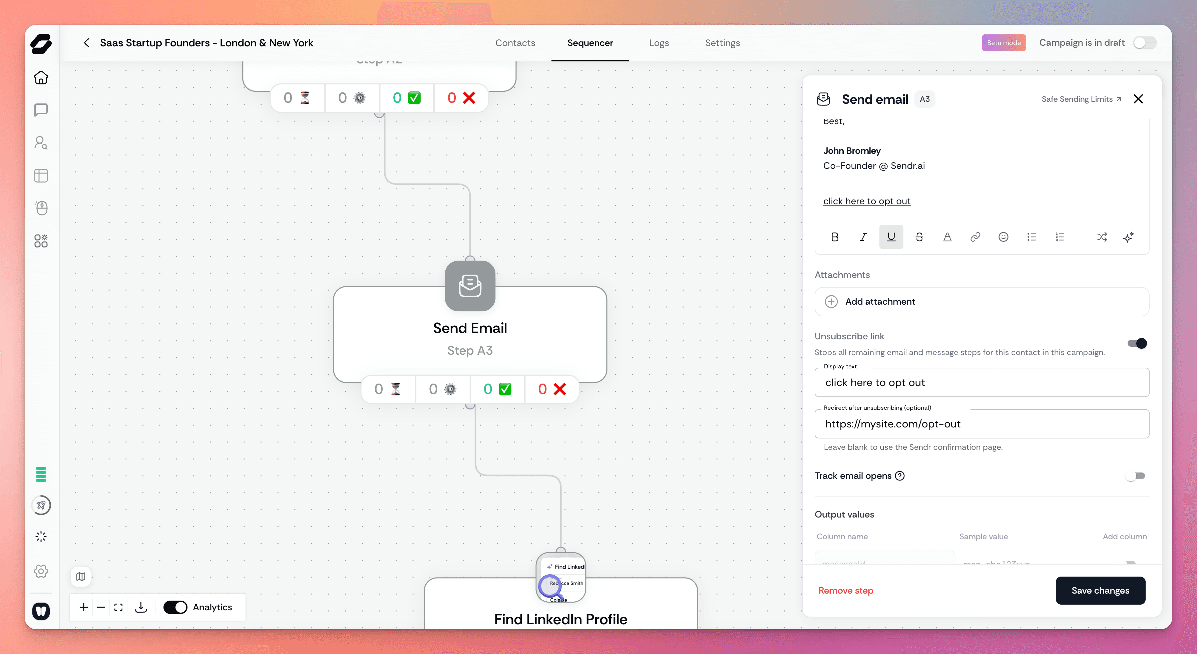
Task: Open the rocket launch progress icon
Action: (x=41, y=505)
